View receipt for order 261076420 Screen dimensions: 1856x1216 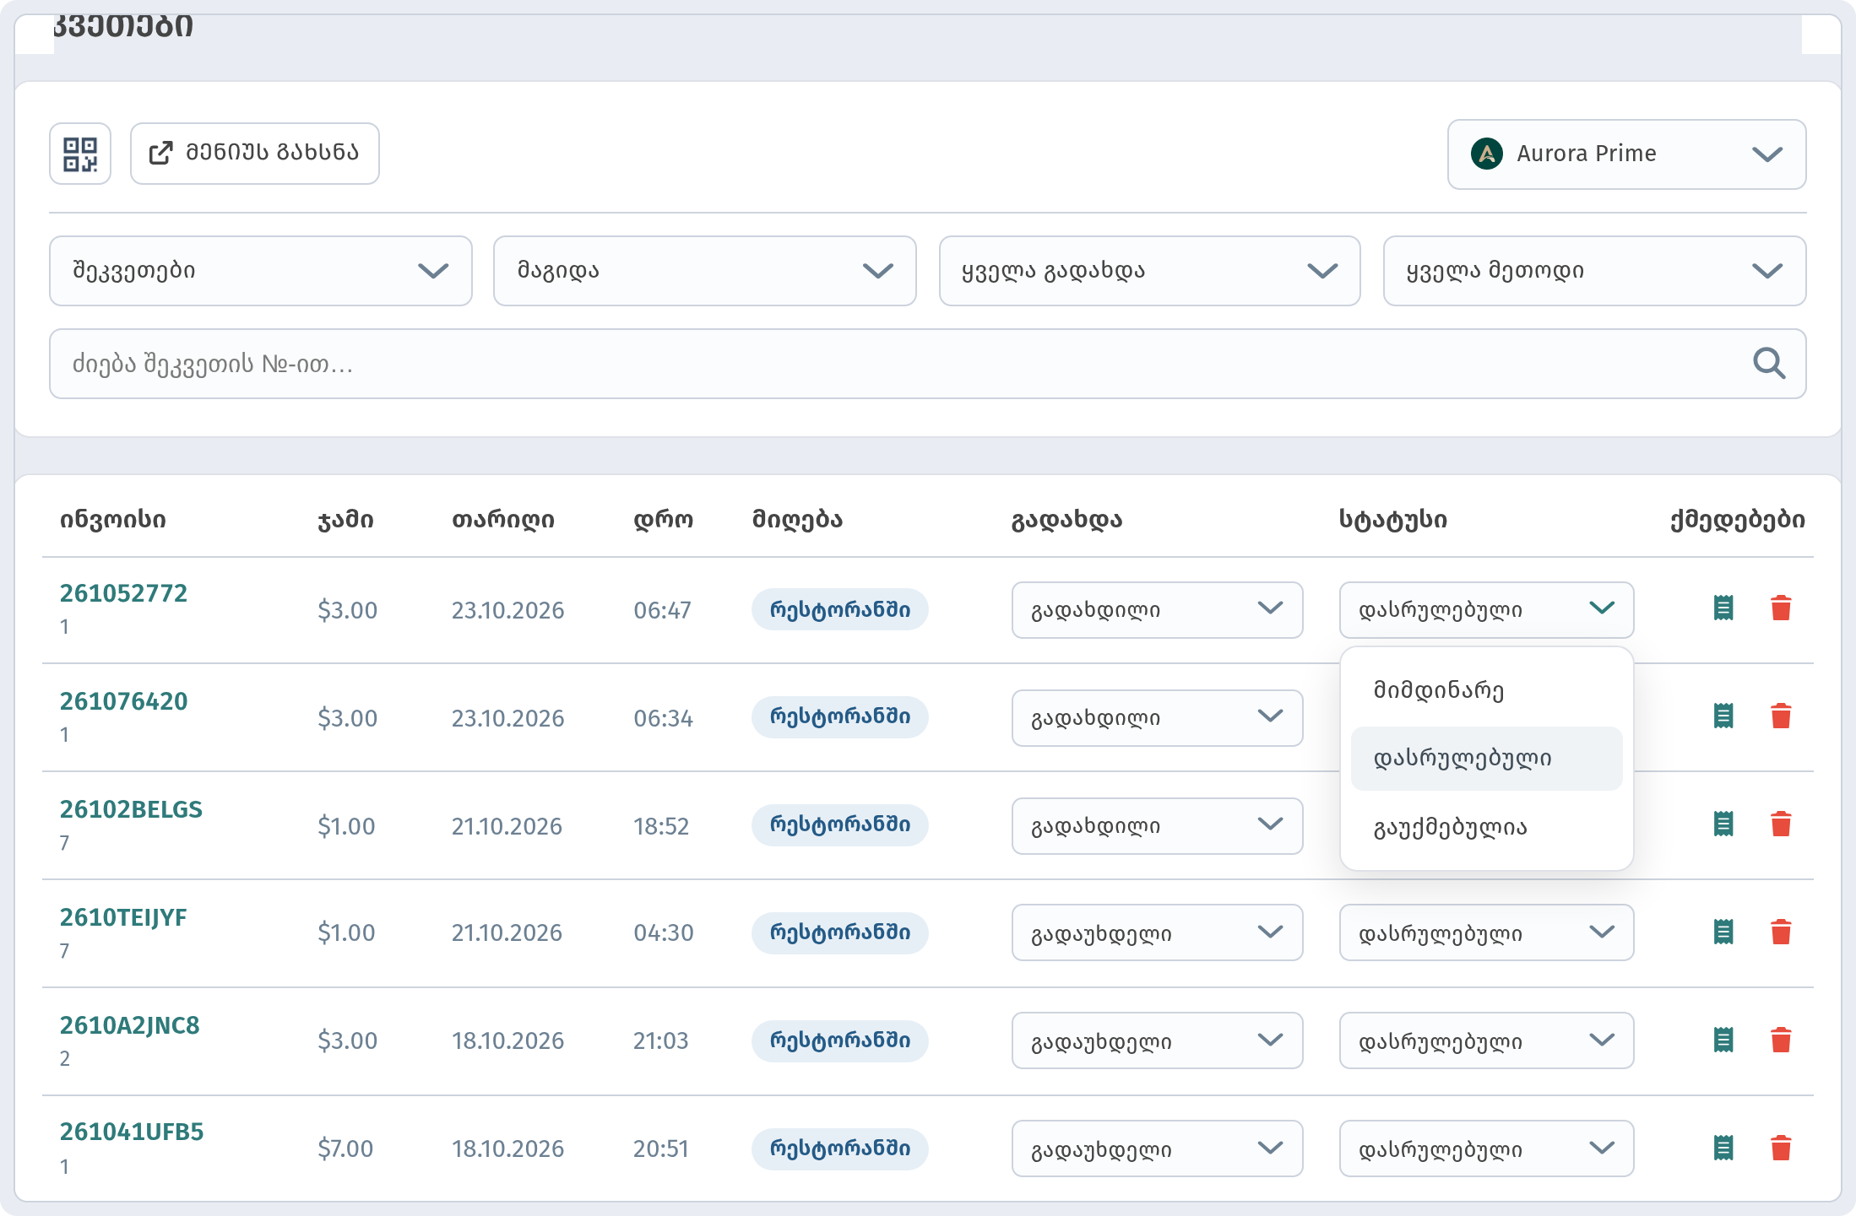coord(1723,716)
